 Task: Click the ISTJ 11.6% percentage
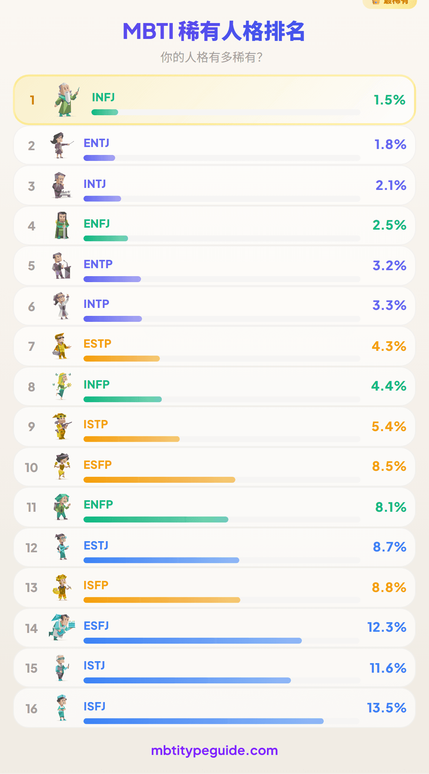coord(388,668)
